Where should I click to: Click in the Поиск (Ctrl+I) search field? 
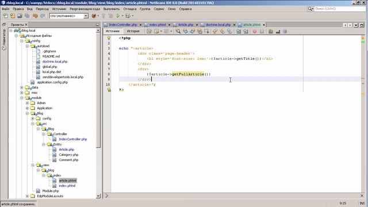tap(340, 9)
